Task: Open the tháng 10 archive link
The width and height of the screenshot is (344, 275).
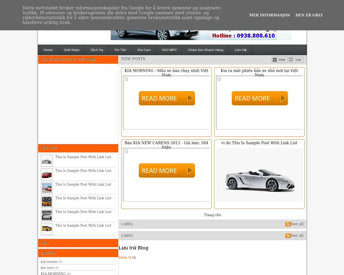Action: click(125, 258)
